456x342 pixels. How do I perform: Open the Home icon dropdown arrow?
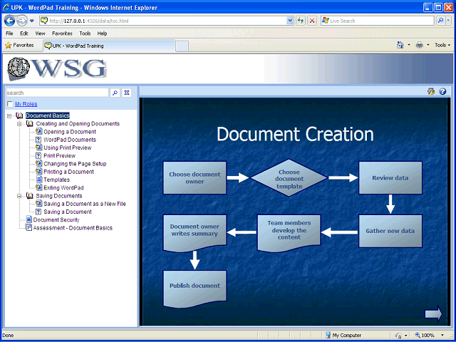click(x=409, y=45)
